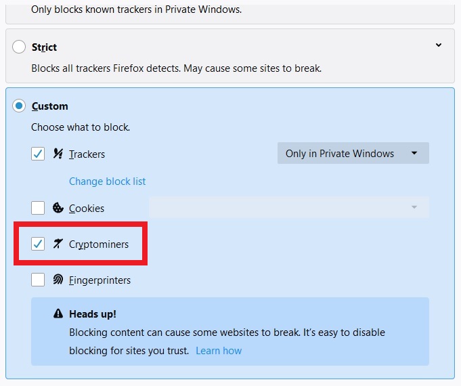Click the Fingerprinters fingerprint icon
This screenshot has width=461, height=386.
pyautogui.click(x=58, y=280)
